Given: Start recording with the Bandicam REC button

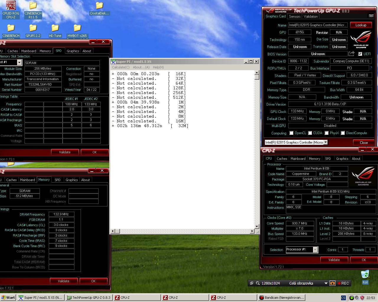Looking at the screenshot, I should pos(343,283).
